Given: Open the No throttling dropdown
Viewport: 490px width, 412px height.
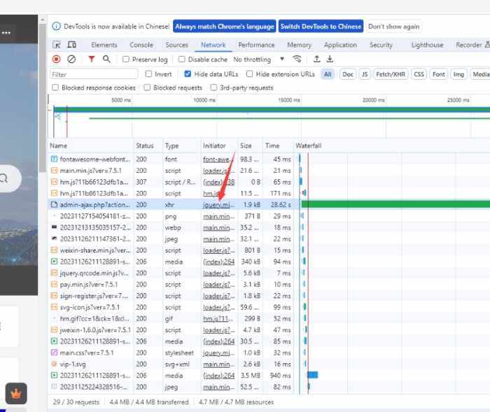Looking at the screenshot, I should (259, 59).
